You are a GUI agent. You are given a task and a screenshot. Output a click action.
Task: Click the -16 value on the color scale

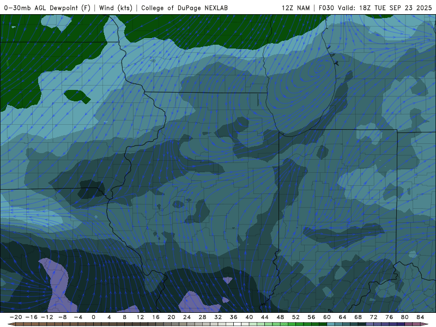click(x=31, y=317)
